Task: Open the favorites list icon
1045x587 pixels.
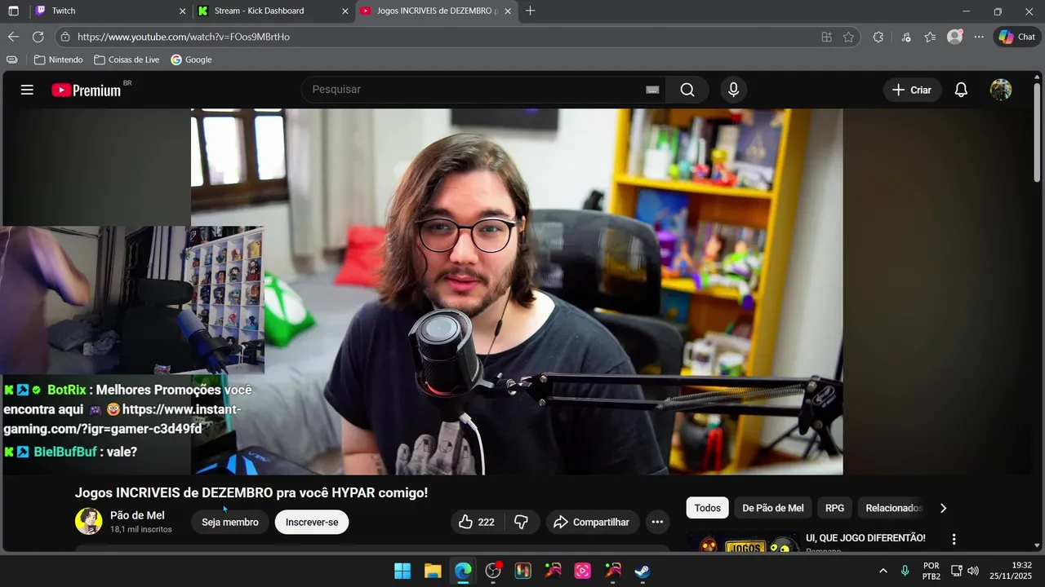Action: (x=930, y=37)
